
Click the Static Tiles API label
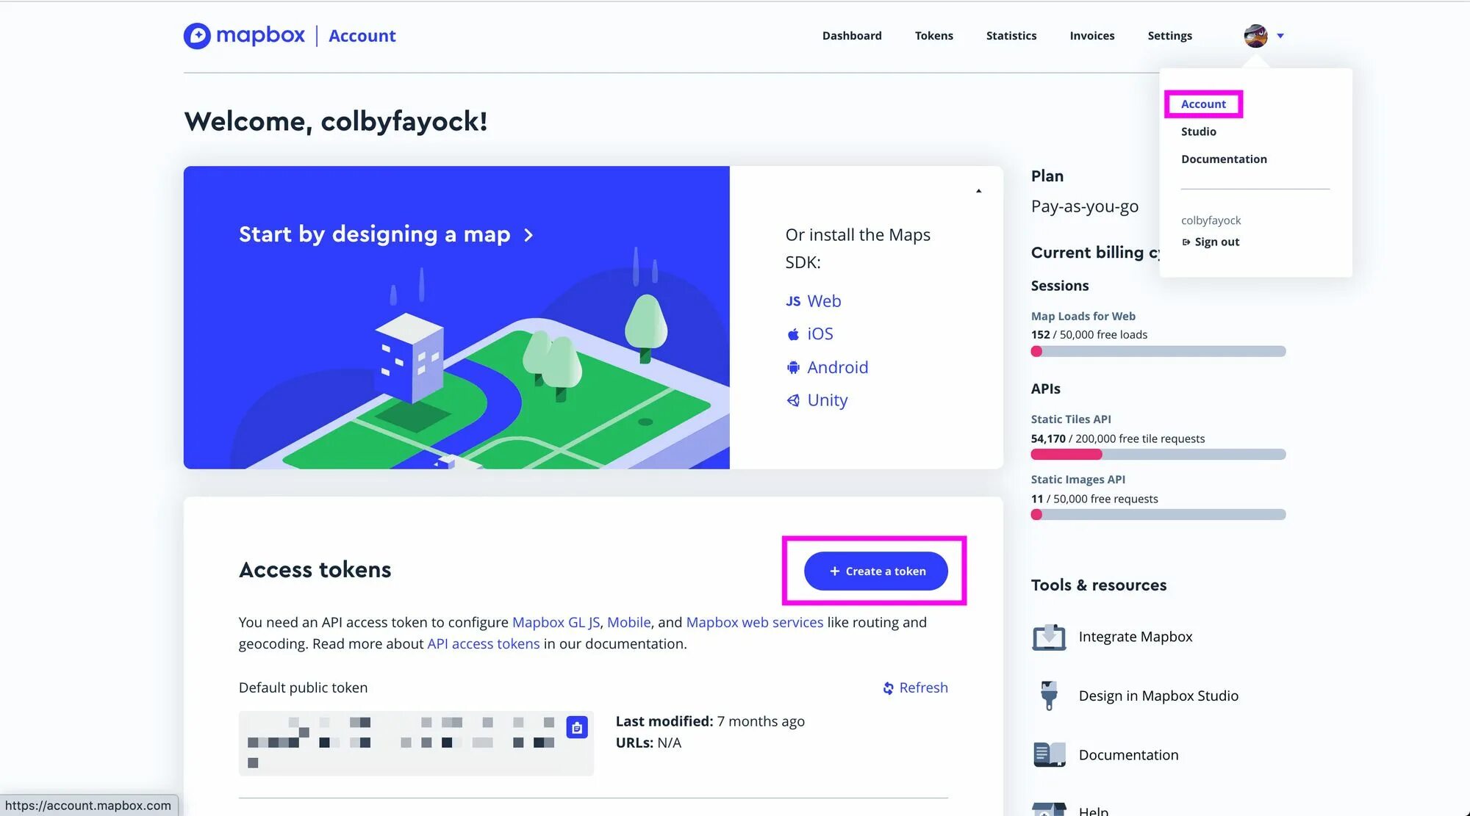tap(1071, 419)
